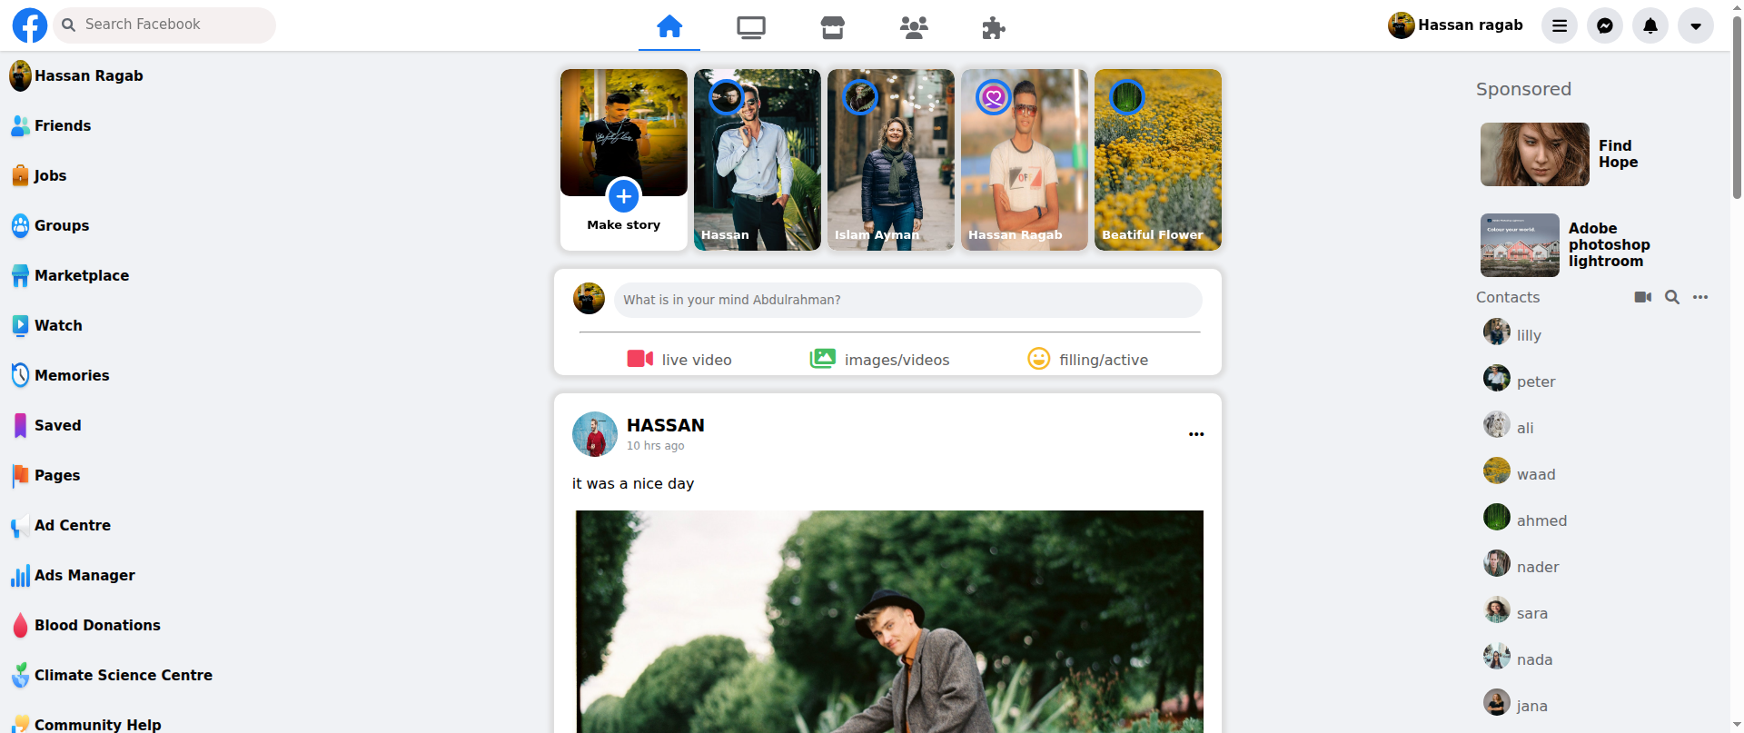
Task: Open the Hassan story card
Action: tap(758, 160)
